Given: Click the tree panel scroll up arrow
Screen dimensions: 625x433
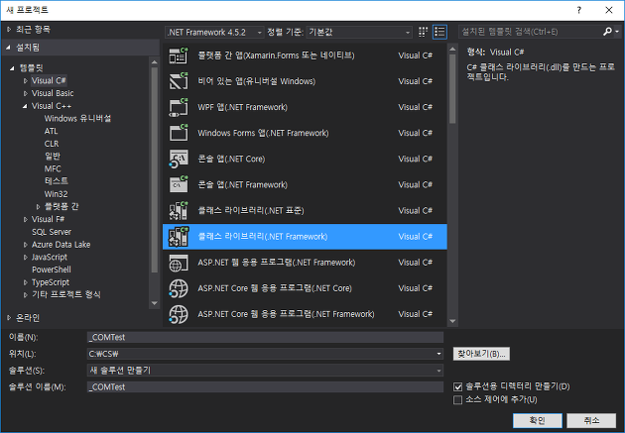Looking at the screenshot, I should (x=154, y=62).
